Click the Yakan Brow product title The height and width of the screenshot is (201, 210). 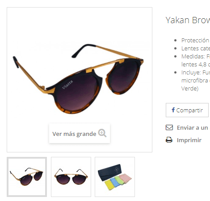(x=188, y=20)
